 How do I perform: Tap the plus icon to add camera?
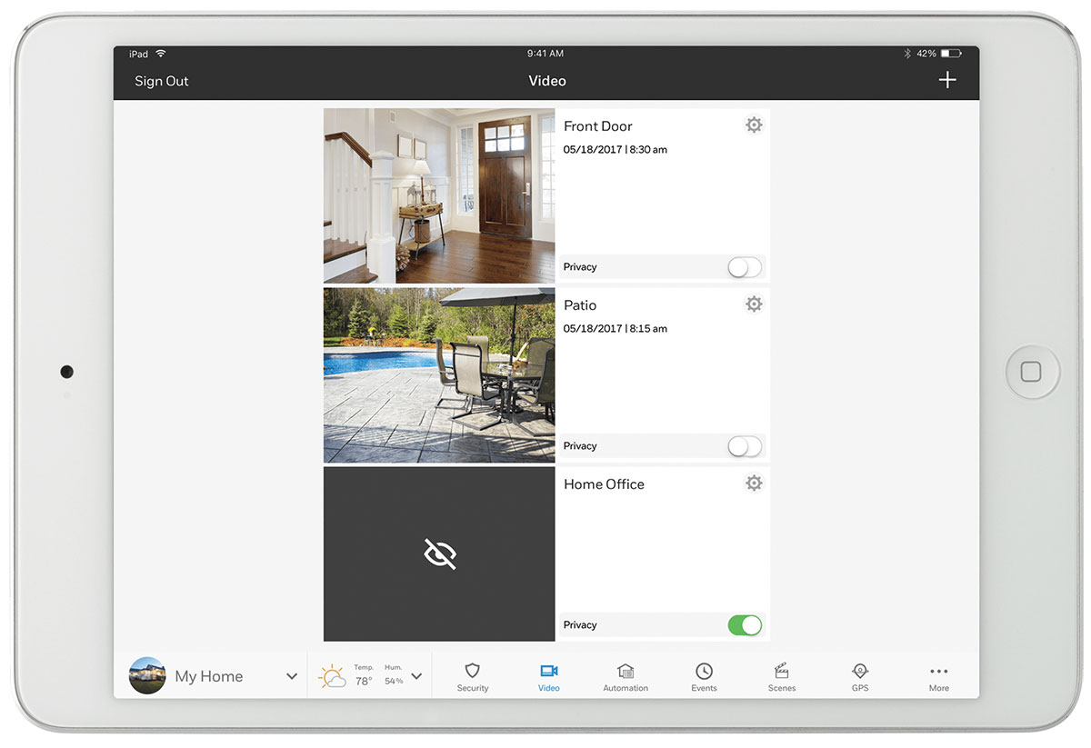click(x=947, y=80)
